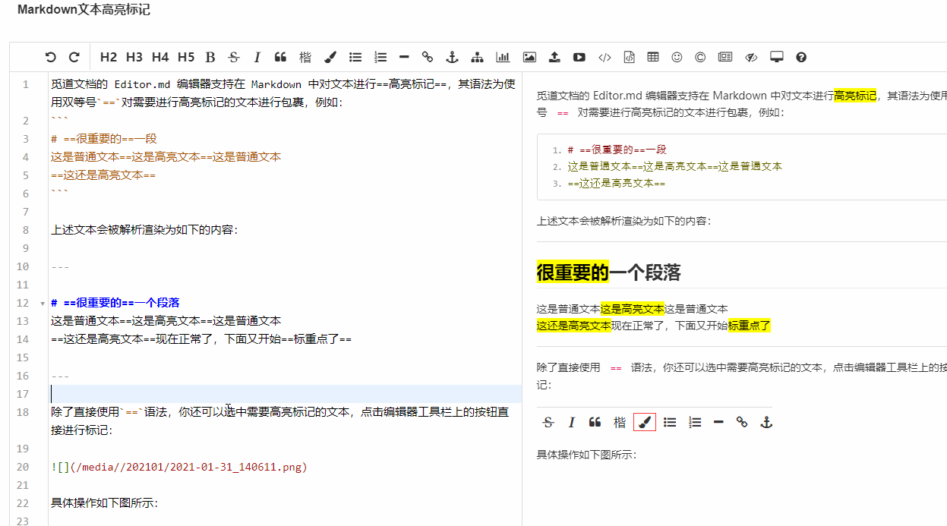Insert an image using the picture icon
Screen dimensions: 947x526
click(529, 57)
